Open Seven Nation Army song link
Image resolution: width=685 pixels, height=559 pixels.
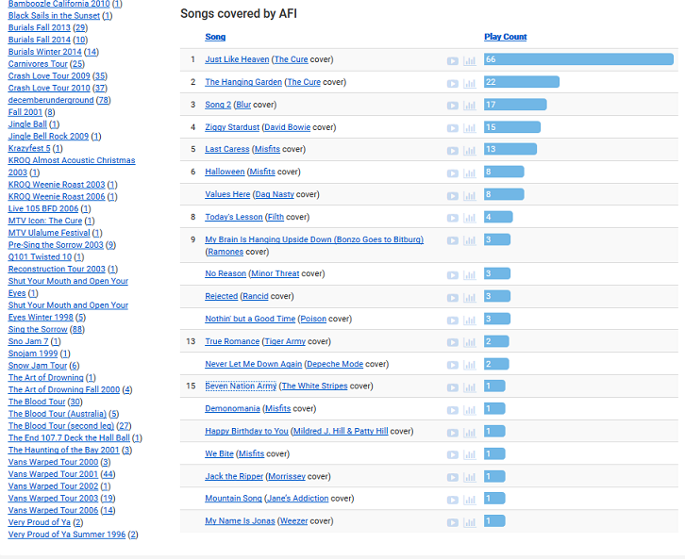tap(241, 386)
